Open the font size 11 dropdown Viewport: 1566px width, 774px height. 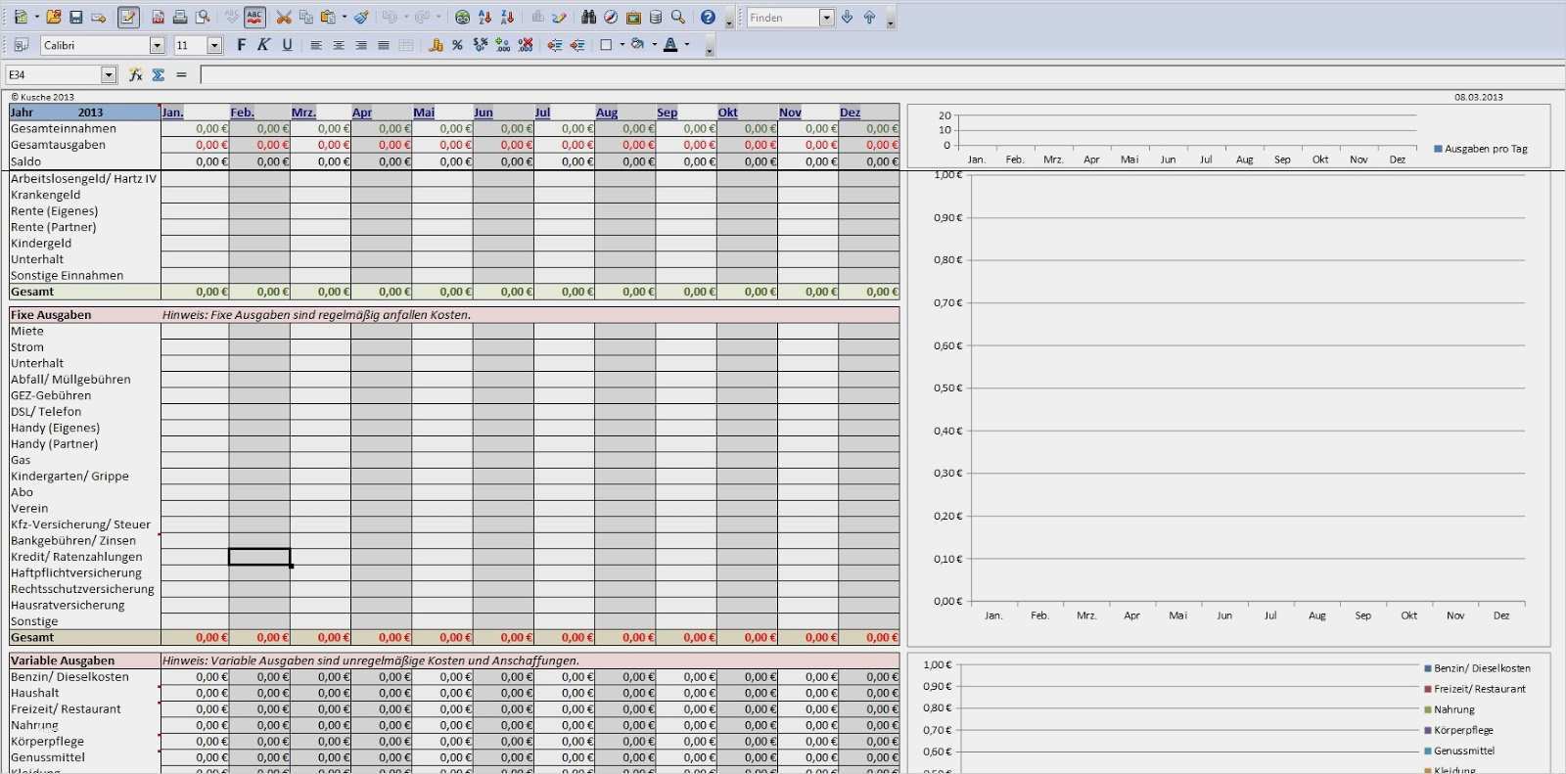pos(214,45)
